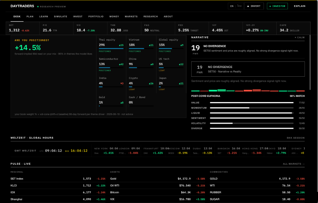Click the POST-COVID EUPHORIA heading
This screenshot has width=318, height=203.
(206, 96)
